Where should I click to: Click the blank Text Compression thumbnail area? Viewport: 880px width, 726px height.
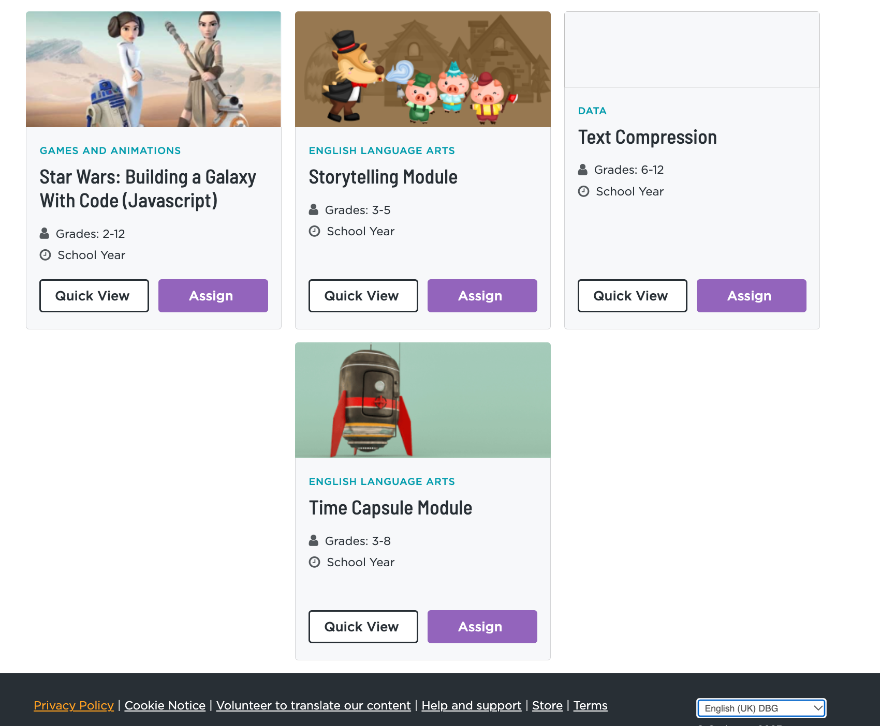[692, 50]
